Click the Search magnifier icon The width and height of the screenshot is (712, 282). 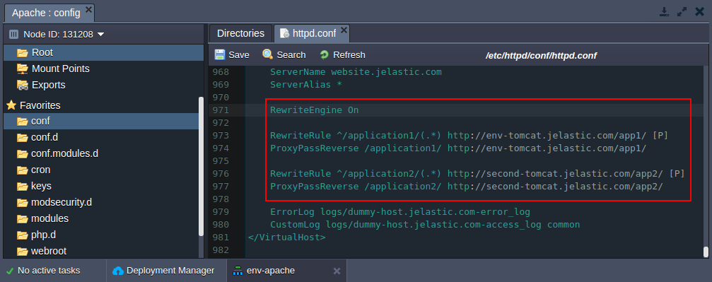coord(268,54)
